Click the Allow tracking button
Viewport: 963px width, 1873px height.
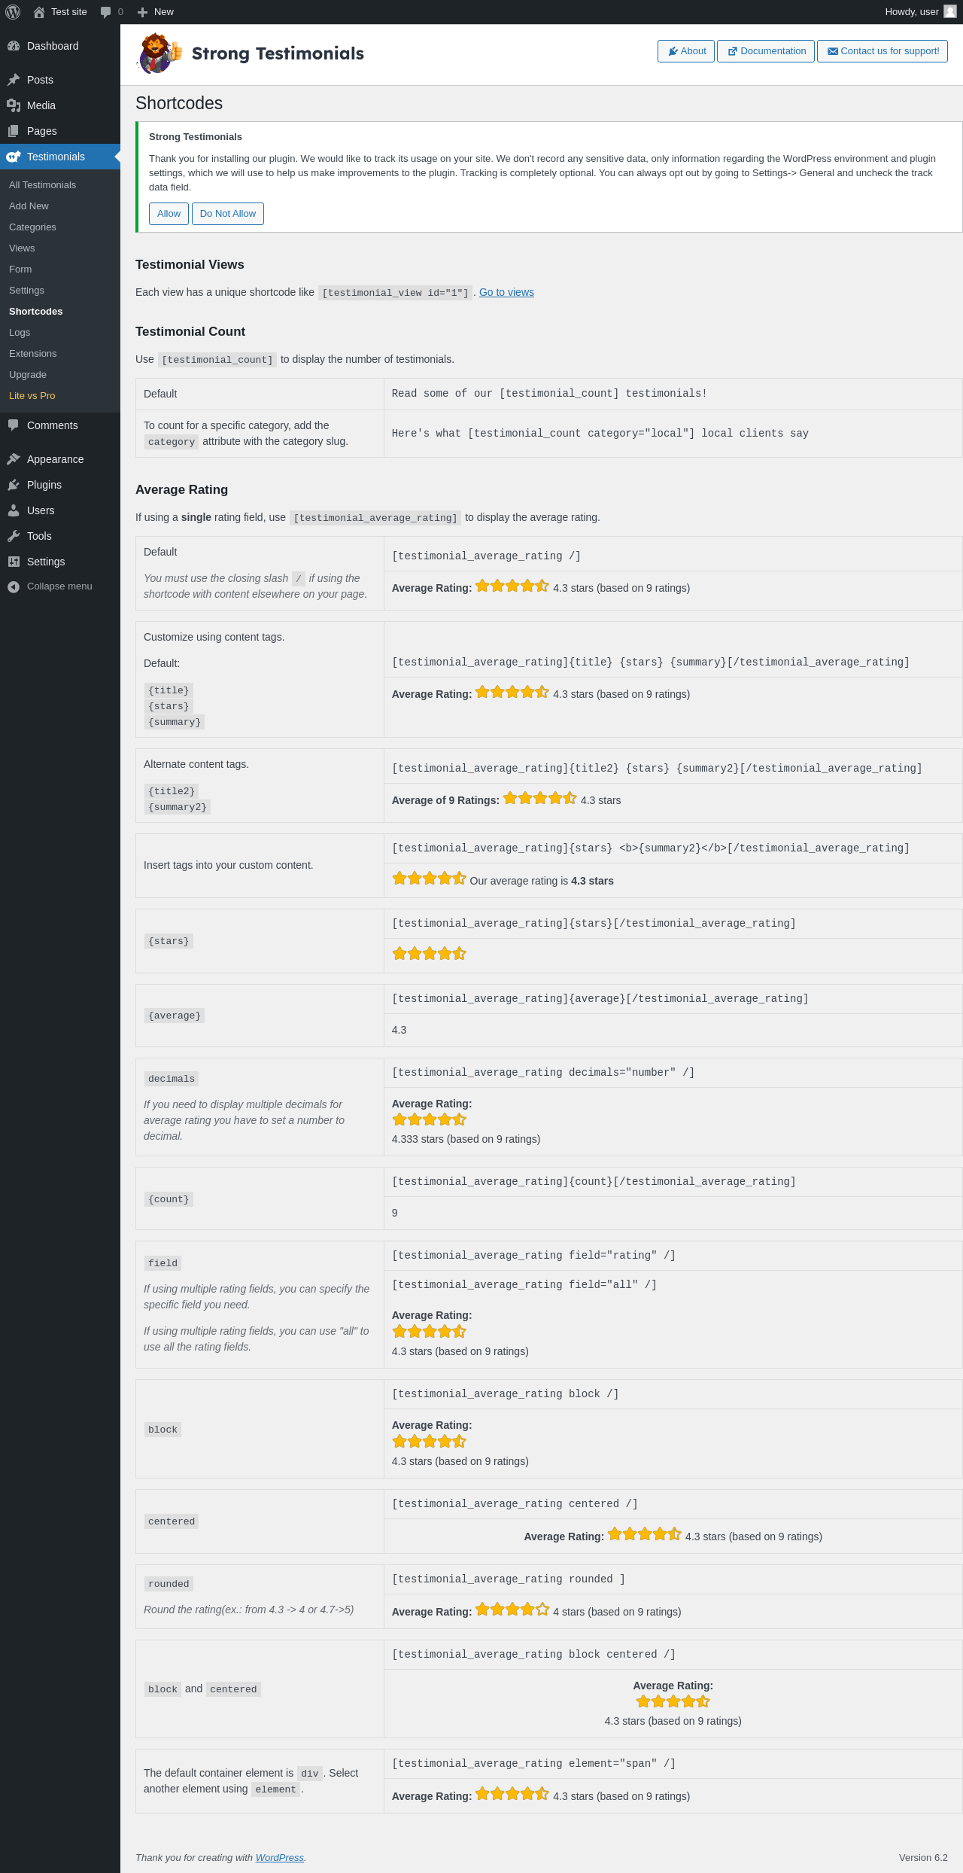[169, 214]
